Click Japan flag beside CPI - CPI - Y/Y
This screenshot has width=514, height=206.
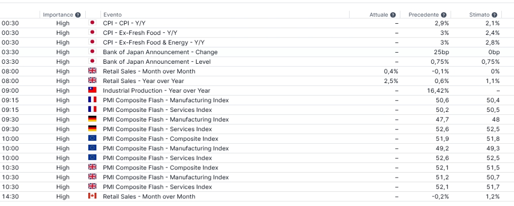[x=92, y=23]
